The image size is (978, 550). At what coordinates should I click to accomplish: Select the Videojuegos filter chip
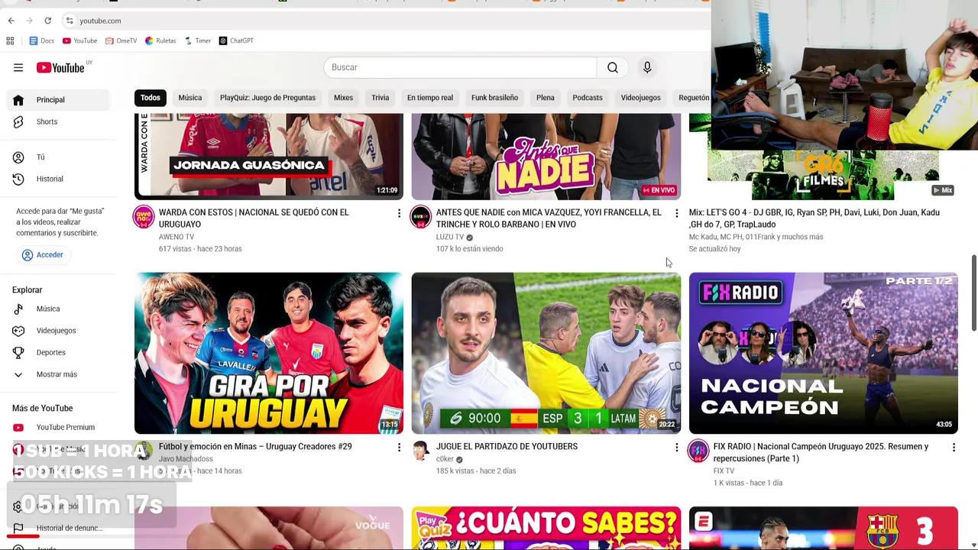coord(640,98)
